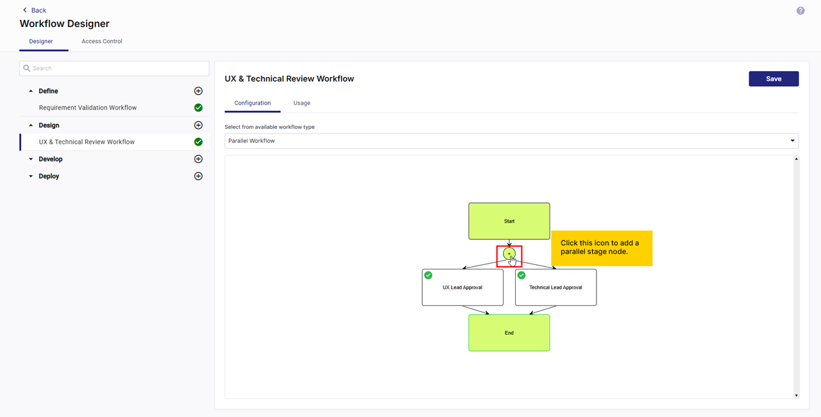Click canvas scrollbar down arrow
Viewport: 821px width, 417px height.
click(797, 395)
